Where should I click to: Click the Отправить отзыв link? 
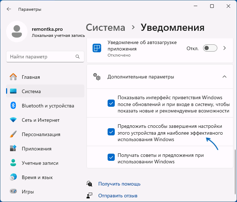(118, 196)
